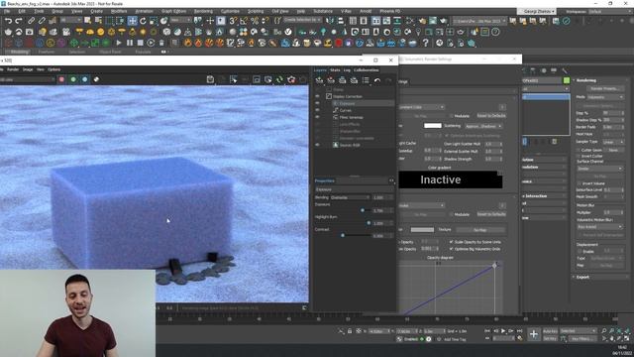Open the Edit menu

click(22, 11)
